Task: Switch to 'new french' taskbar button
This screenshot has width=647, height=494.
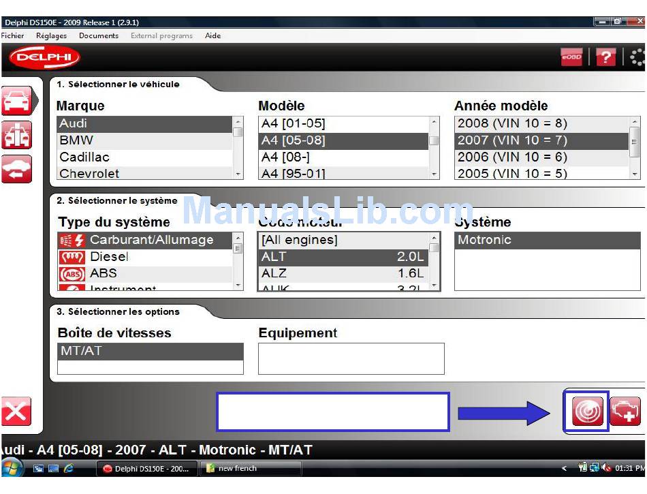Action: tap(251, 469)
